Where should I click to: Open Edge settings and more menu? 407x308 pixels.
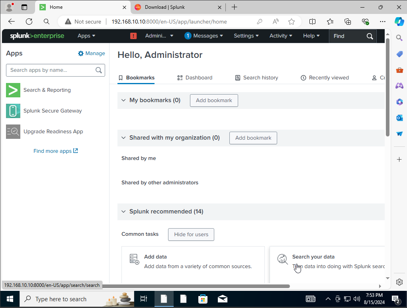tap(383, 22)
